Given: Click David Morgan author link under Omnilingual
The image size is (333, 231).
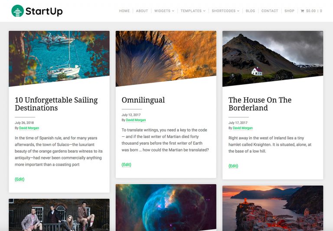Looking at the screenshot, I should point(136,120).
